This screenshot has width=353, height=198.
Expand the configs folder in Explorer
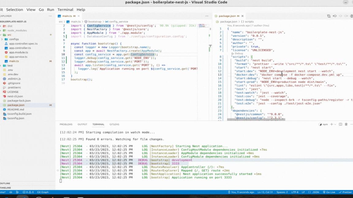tap(14, 39)
